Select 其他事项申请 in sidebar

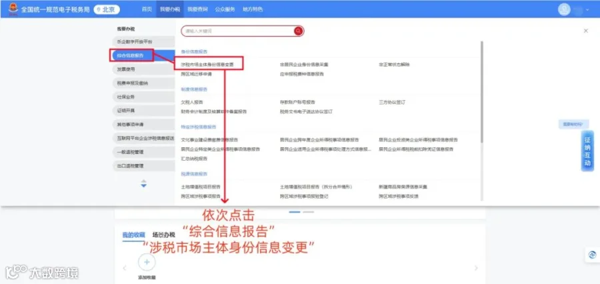pyautogui.click(x=144, y=125)
